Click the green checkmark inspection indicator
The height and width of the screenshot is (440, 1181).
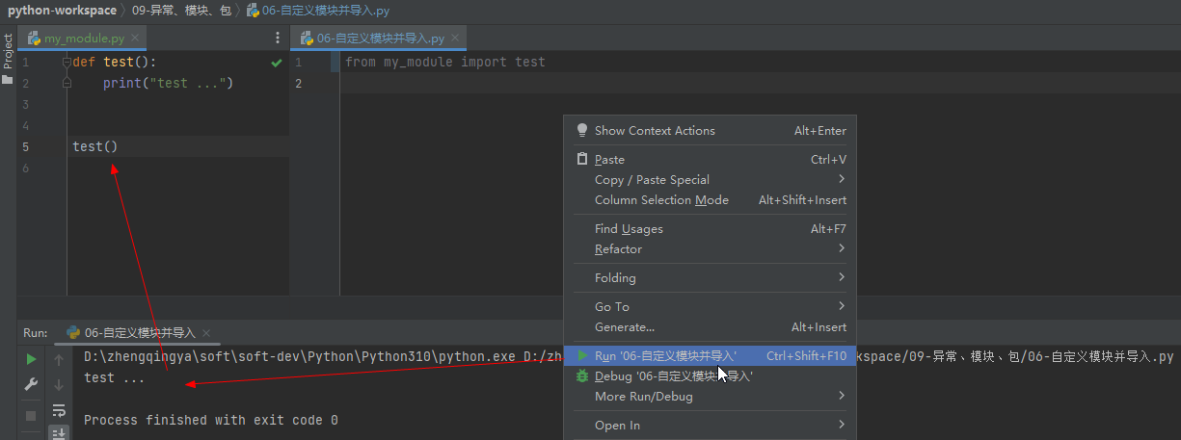click(x=277, y=63)
